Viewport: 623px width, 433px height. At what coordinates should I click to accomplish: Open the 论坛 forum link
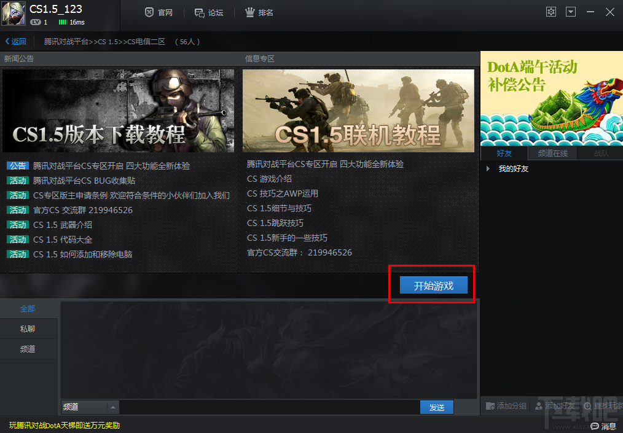coord(209,13)
